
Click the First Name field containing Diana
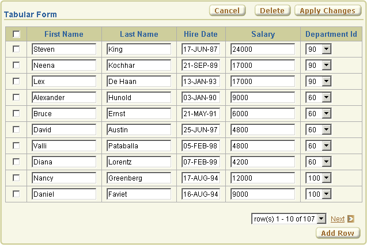[64, 162]
